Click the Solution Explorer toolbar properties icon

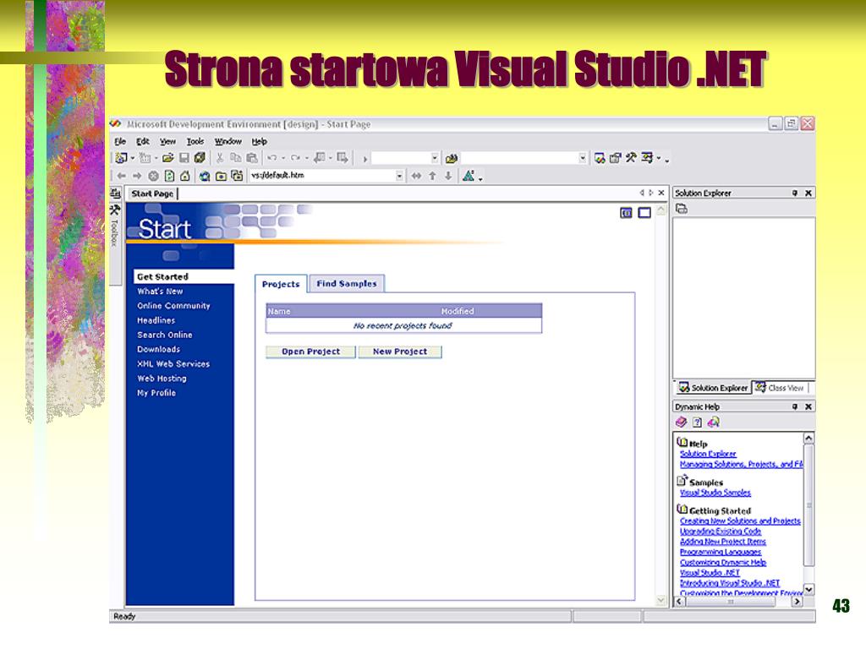click(682, 209)
